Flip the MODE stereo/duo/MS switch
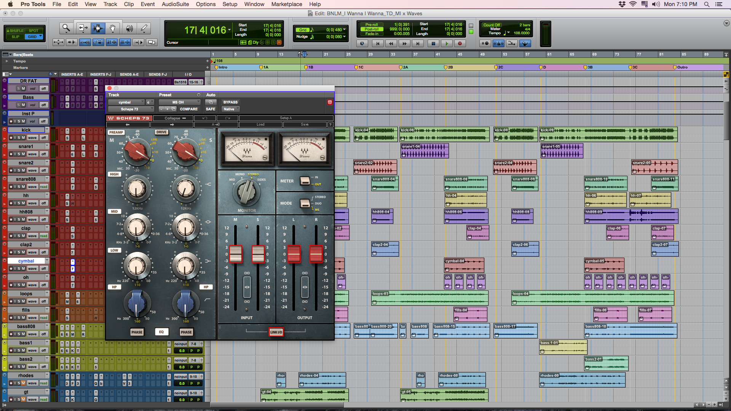Viewport: 731px width, 411px height. pyautogui.click(x=305, y=203)
